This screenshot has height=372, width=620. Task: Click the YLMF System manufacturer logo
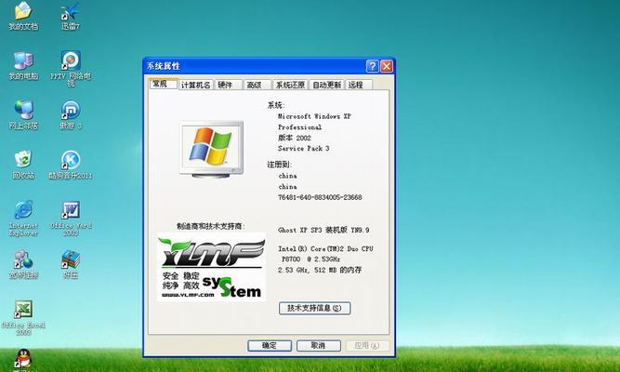[211, 267]
